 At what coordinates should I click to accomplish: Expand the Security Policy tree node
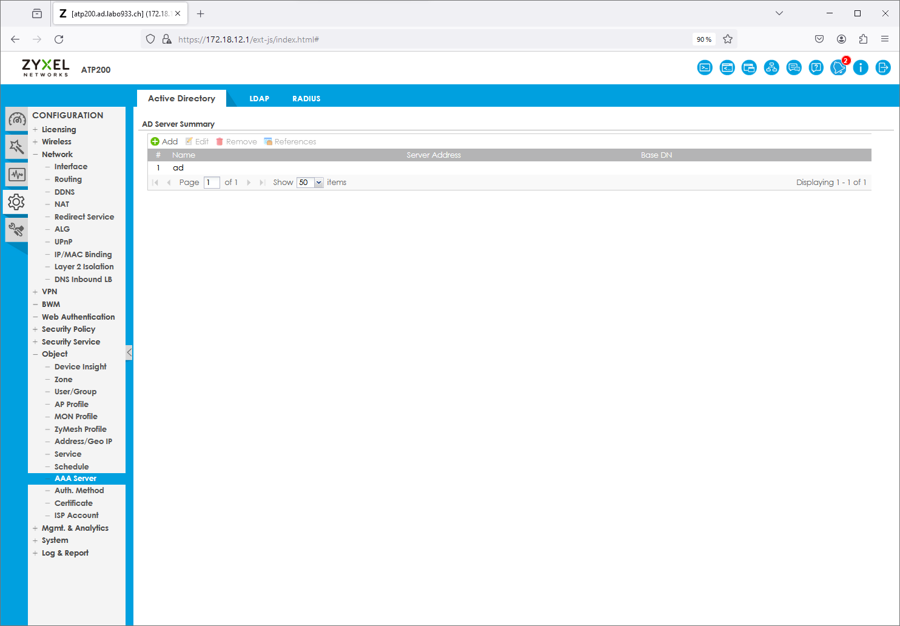(35, 329)
